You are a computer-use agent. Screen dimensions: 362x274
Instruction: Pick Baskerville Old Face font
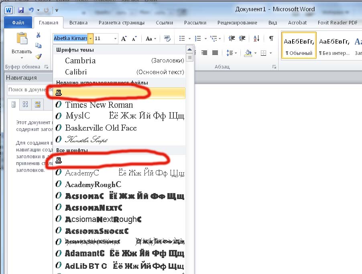(x=119, y=128)
